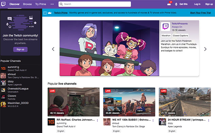Screen dimensions: 215x133
Task: Open 24 HOUR STREAM title link
Action: tap(187, 119)
